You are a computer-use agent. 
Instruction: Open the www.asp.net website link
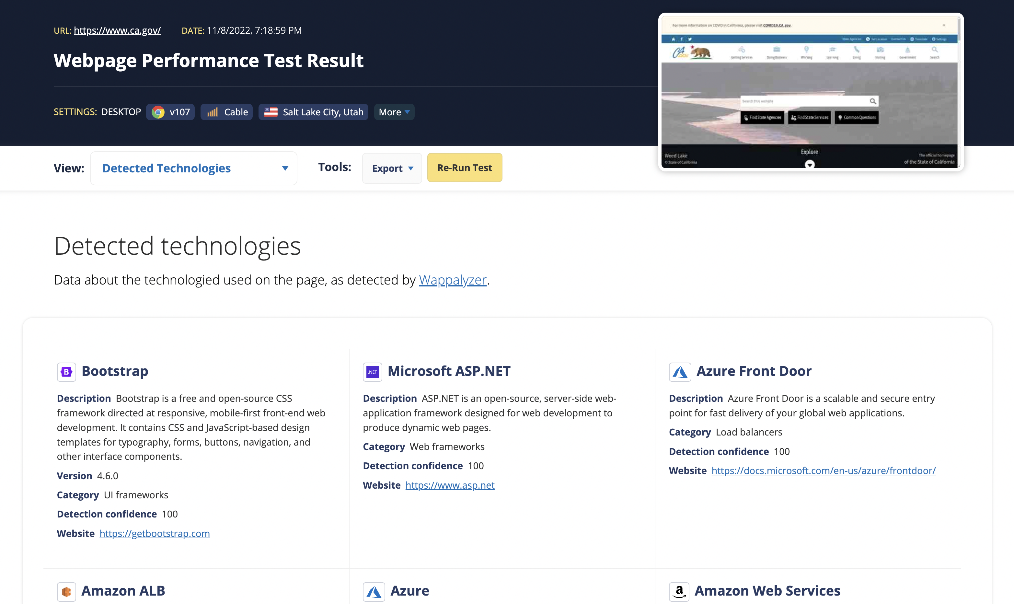(x=450, y=485)
